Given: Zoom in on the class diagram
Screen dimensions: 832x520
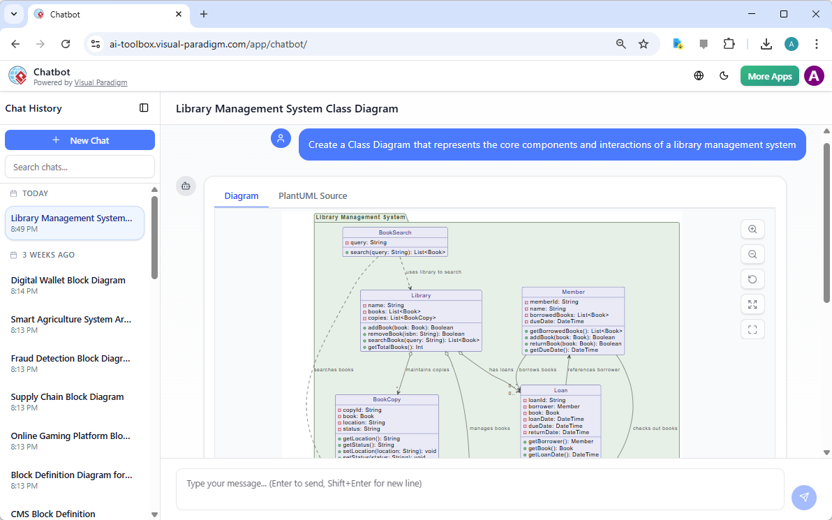Looking at the screenshot, I should (752, 229).
